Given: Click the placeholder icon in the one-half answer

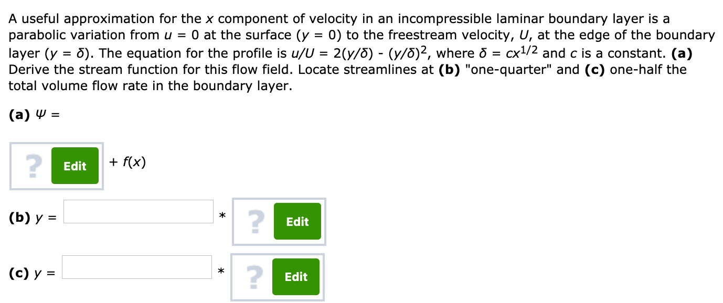Looking at the screenshot, I should click(255, 277).
